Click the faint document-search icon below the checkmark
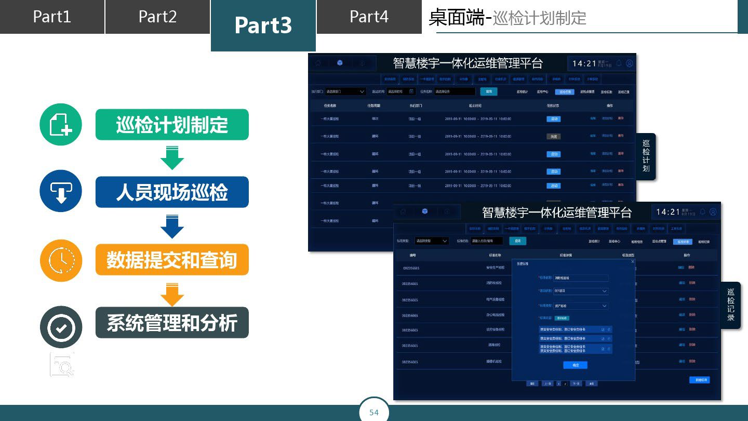 pos(62,364)
